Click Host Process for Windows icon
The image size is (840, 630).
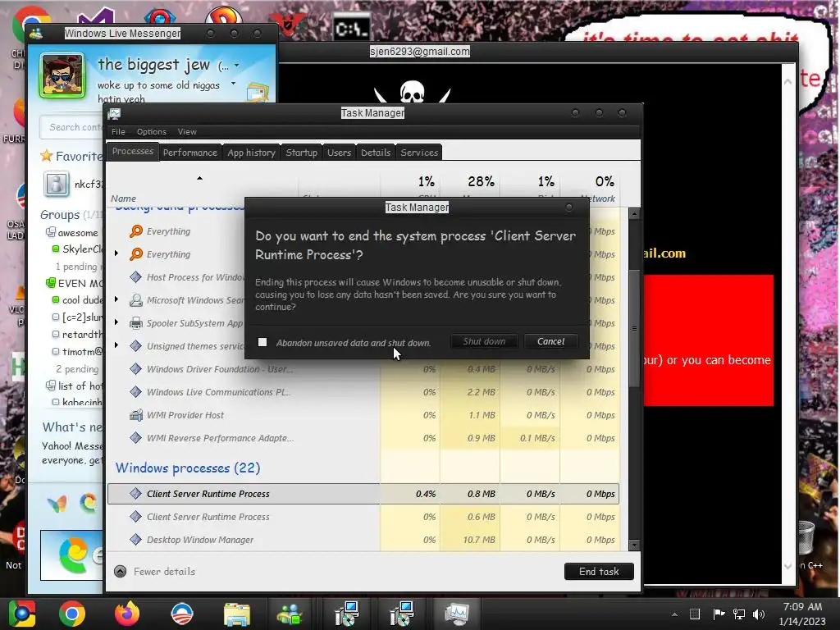click(x=136, y=277)
